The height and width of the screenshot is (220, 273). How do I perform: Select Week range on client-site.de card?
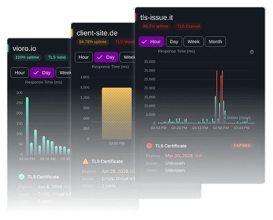(127, 57)
